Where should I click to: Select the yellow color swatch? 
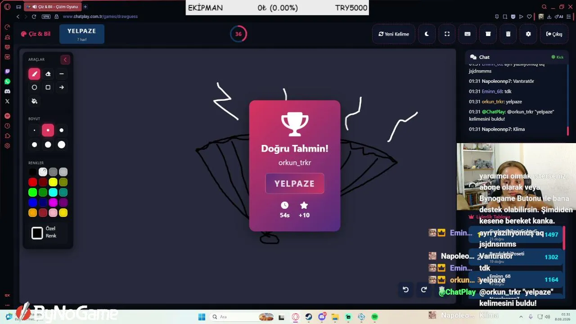[53, 182]
